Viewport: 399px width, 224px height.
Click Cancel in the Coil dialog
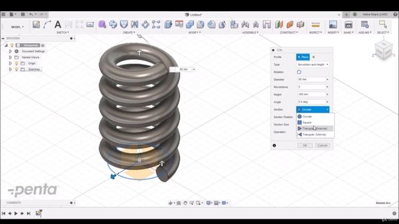[322, 146]
